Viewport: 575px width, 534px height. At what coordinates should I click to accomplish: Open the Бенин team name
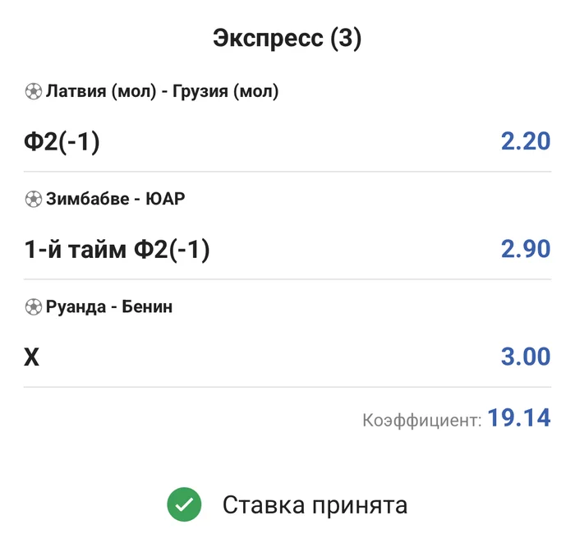pyautogui.click(x=147, y=307)
